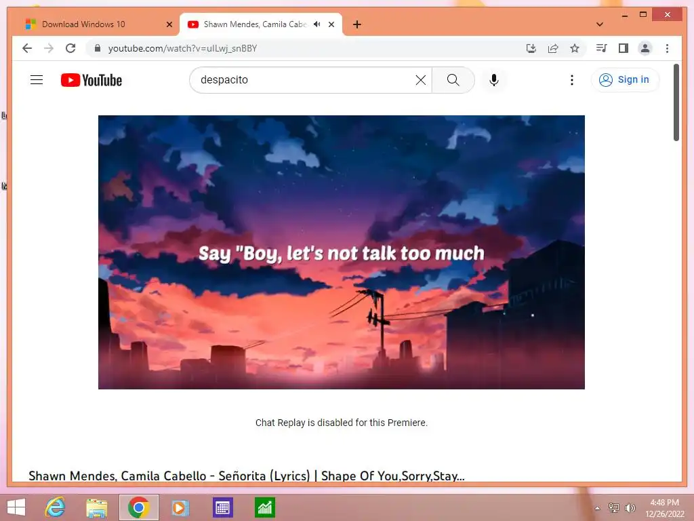Click the Señorita video title text

(x=247, y=476)
